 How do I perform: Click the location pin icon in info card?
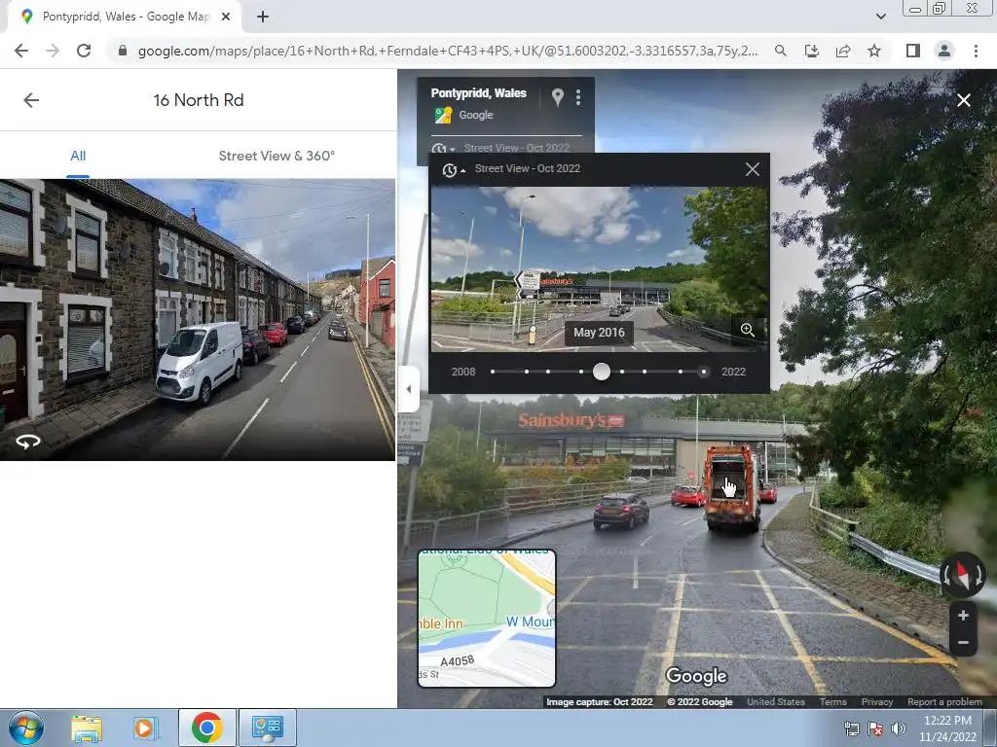(558, 97)
